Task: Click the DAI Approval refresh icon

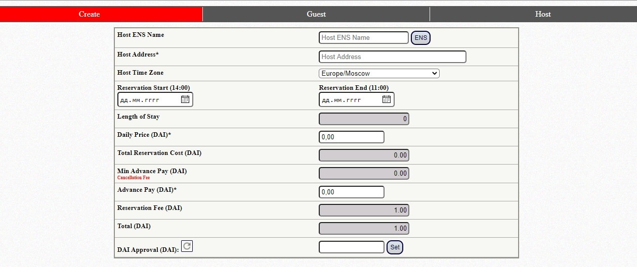Action: click(187, 246)
